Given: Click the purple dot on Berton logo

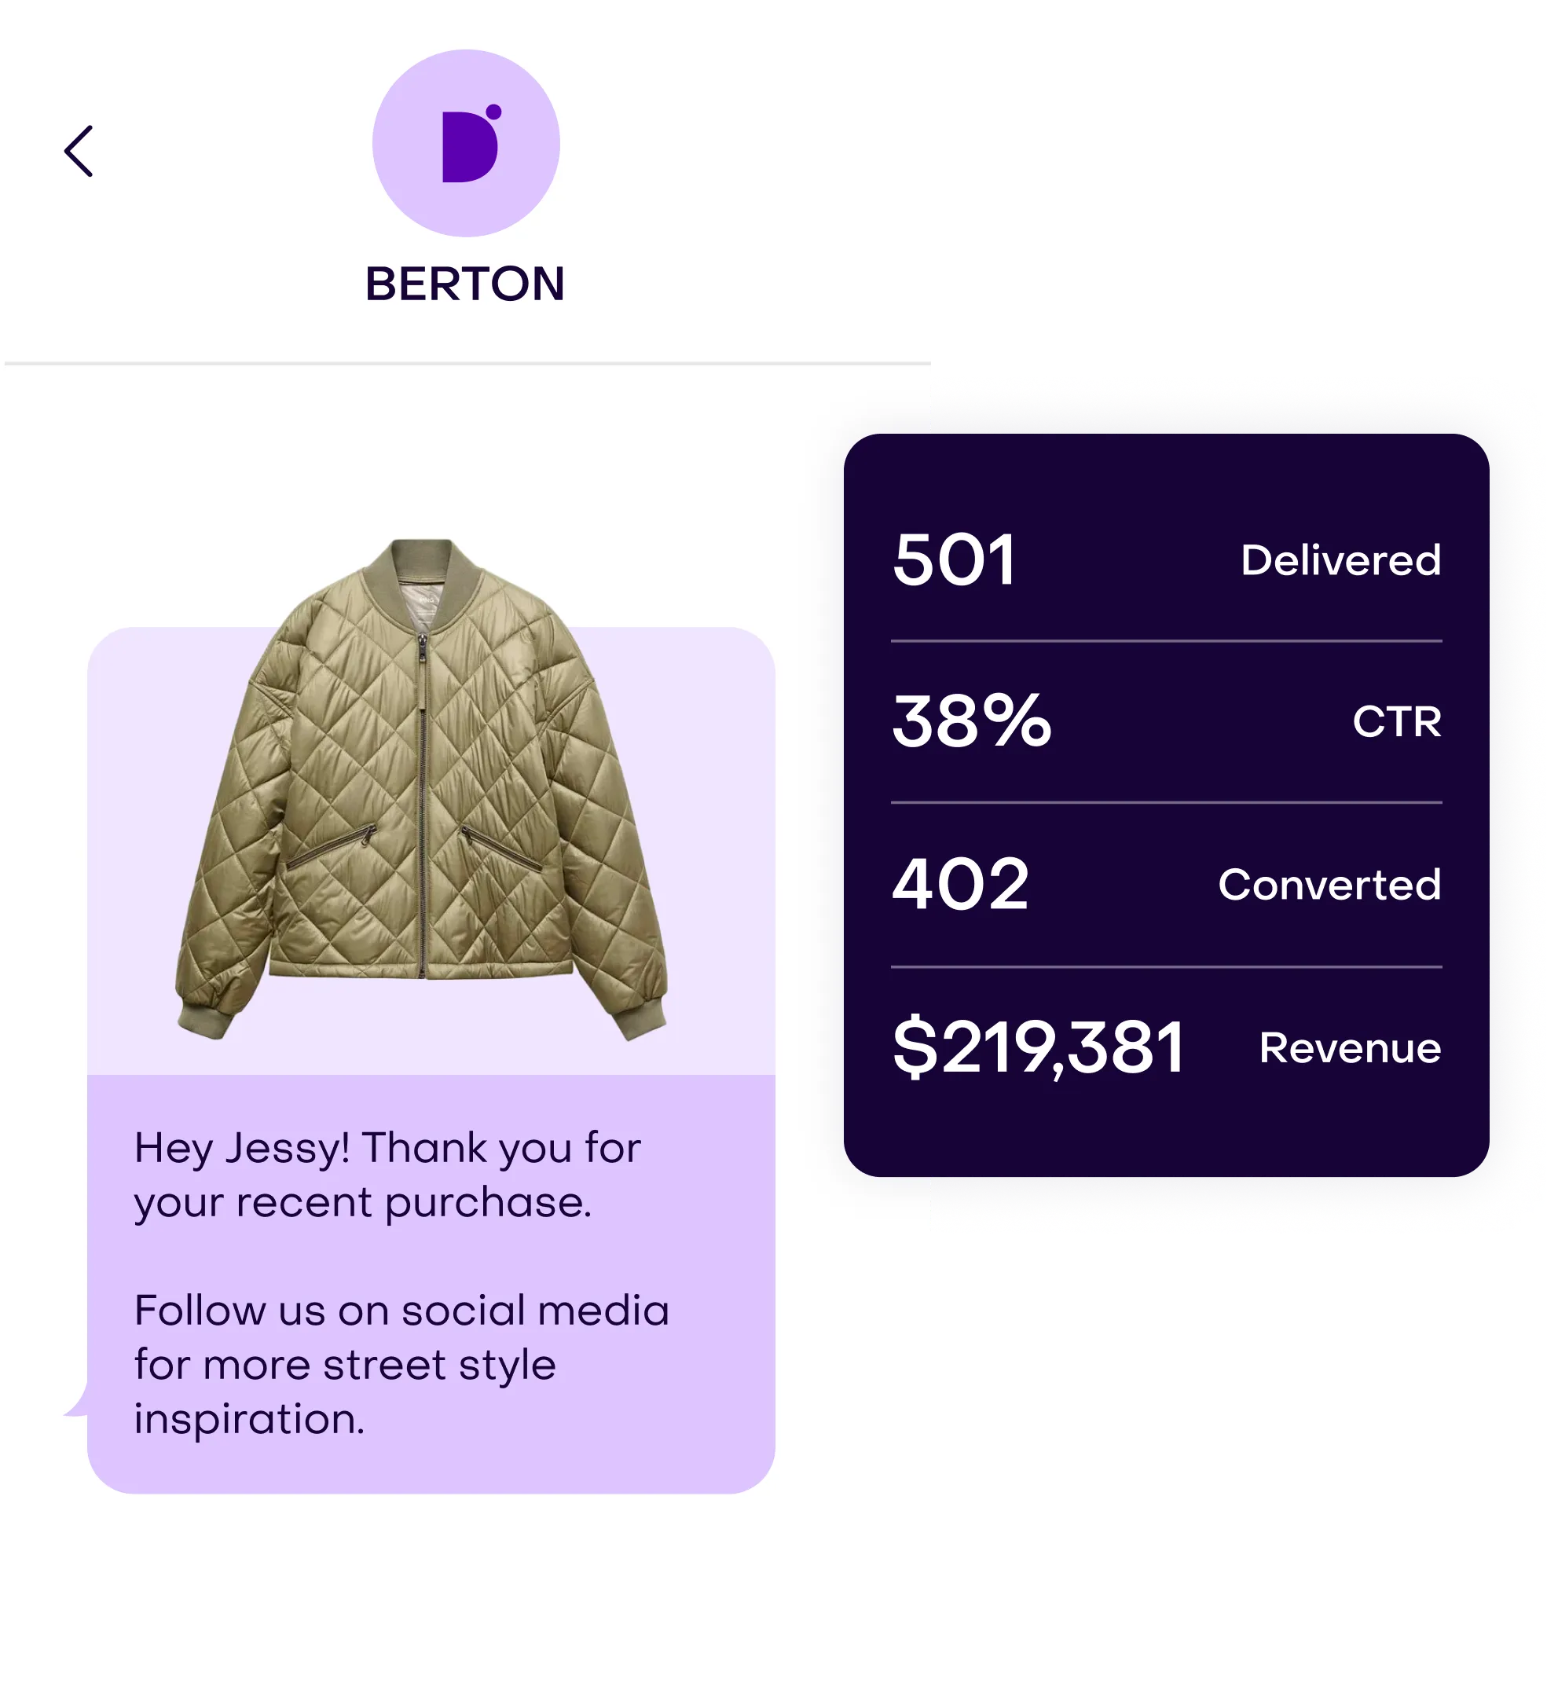Looking at the screenshot, I should pos(493,112).
